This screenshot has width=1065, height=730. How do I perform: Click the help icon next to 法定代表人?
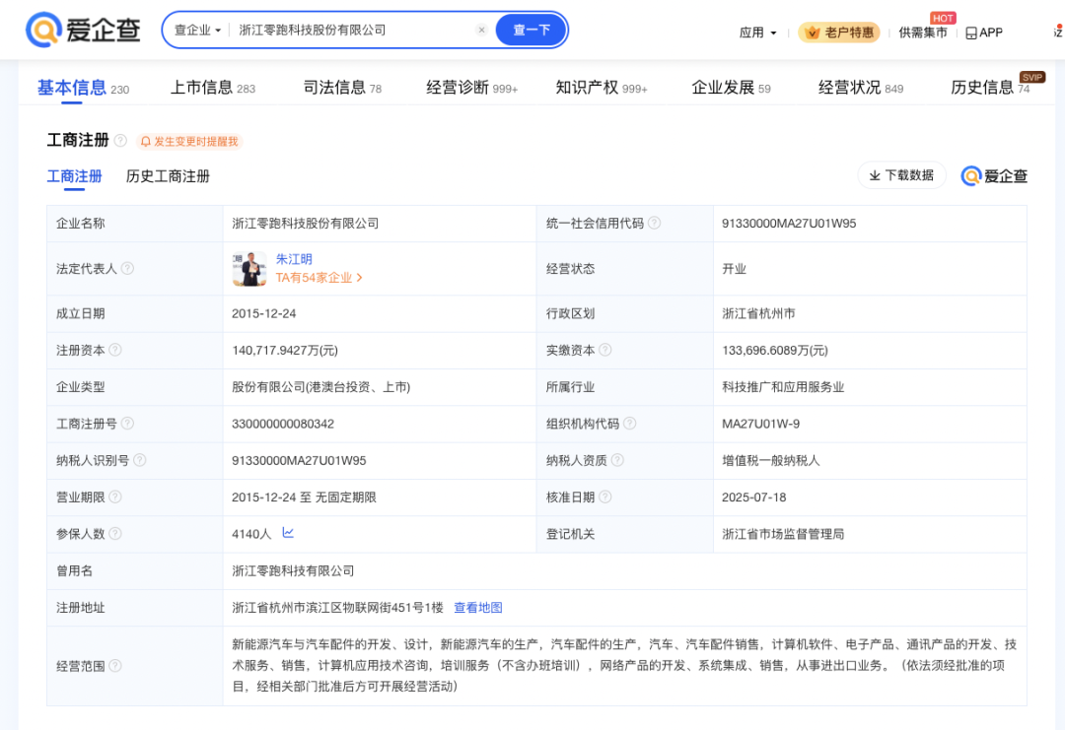click(127, 269)
